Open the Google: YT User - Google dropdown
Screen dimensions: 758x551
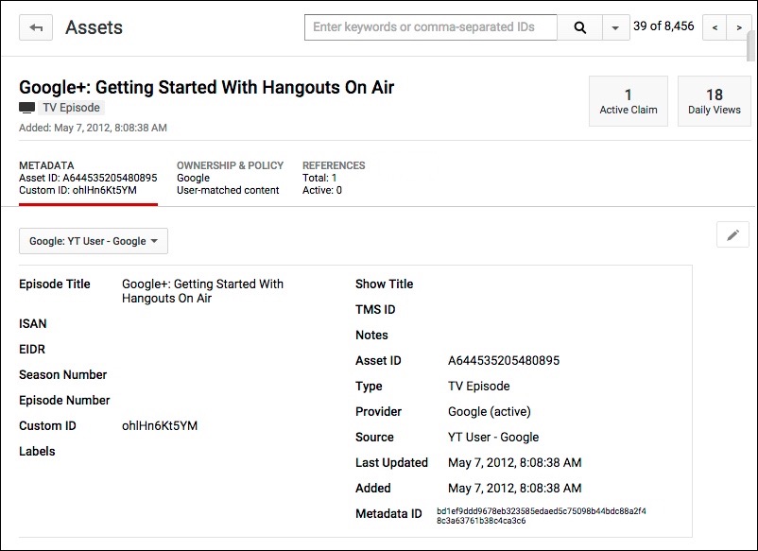click(94, 241)
